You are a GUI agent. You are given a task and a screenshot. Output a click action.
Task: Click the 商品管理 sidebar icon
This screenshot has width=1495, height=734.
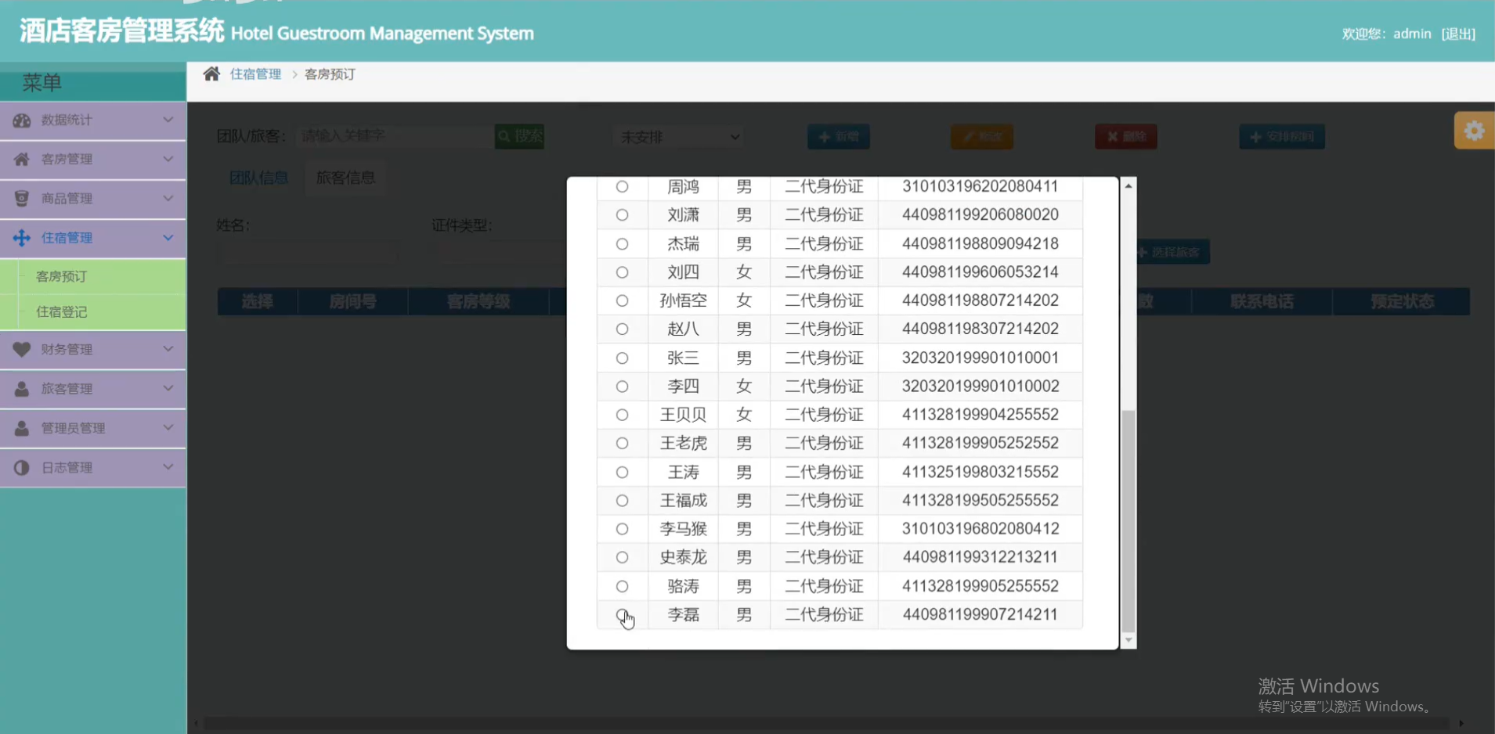(22, 199)
